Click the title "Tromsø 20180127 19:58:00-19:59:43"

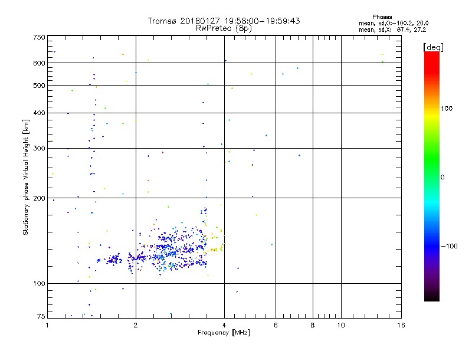click(224, 21)
